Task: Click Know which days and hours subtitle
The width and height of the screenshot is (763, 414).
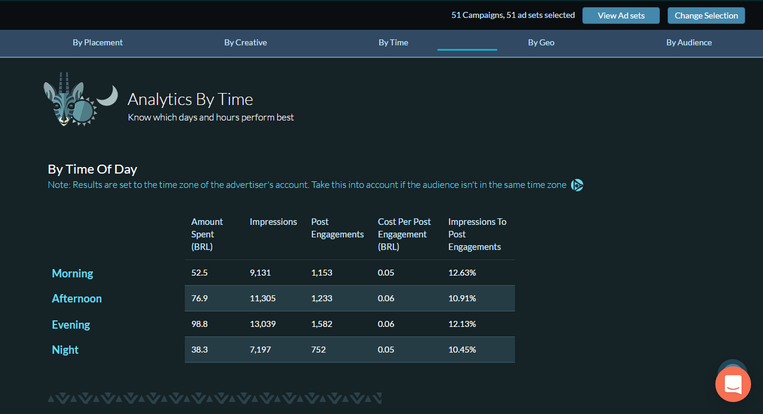Action: 211,118
